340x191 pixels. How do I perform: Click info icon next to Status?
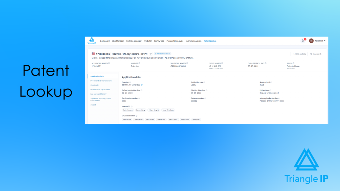pyautogui.click(x=294, y=63)
